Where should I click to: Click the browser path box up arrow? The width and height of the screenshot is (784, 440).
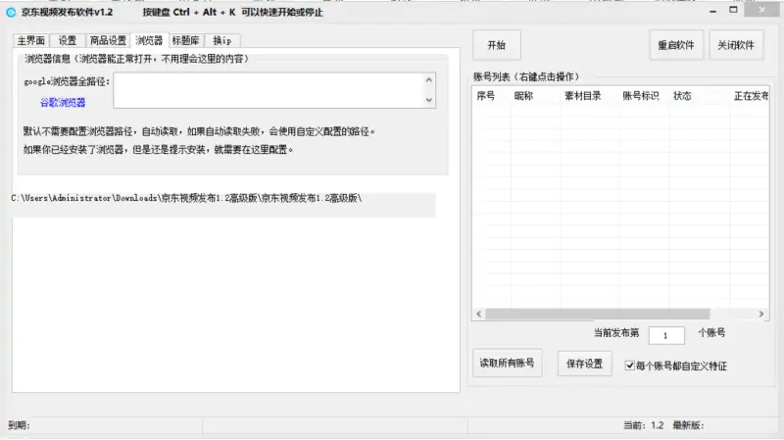(429, 80)
